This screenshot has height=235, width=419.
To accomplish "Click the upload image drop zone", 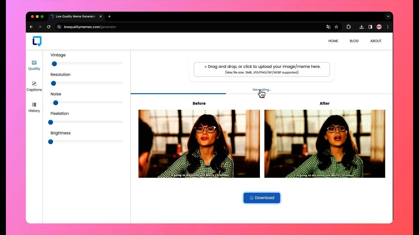I will click(262, 69).
